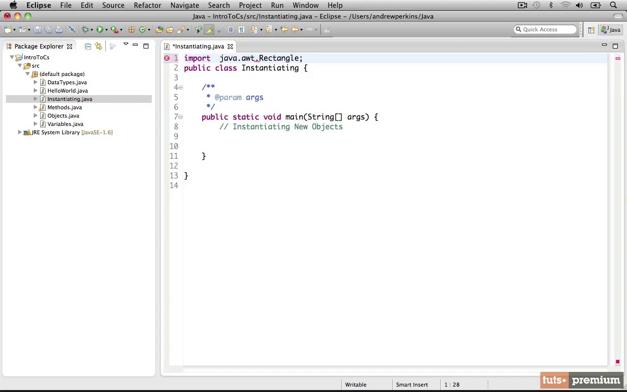
Task: Open the Project menu
Action: (x=250, y=5)
